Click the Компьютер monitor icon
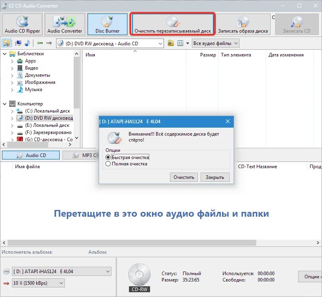Screen dimensions: 322x297 click(12, 104)
